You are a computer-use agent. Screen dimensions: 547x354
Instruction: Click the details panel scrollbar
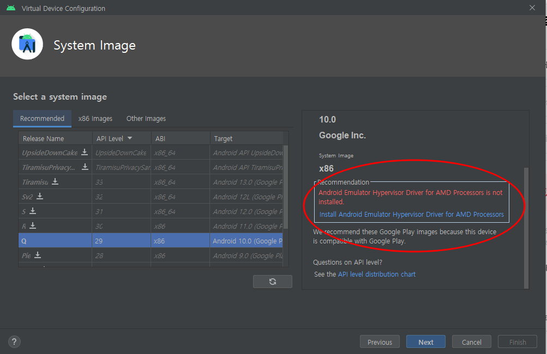(526, 228)
